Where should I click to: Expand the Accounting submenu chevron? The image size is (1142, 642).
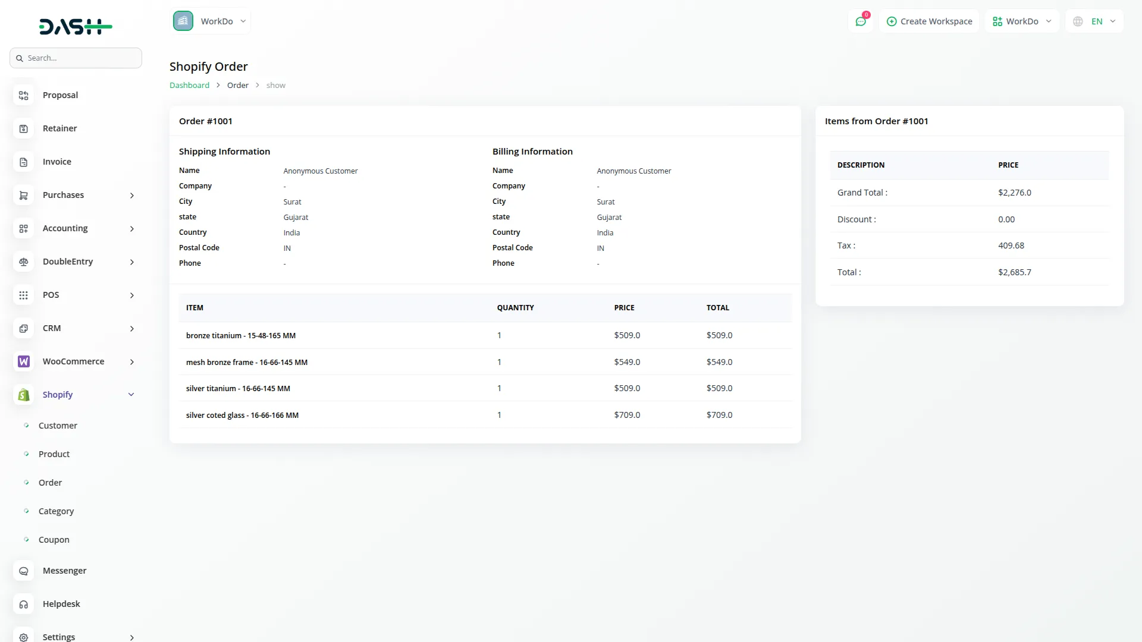pos(131,229)
